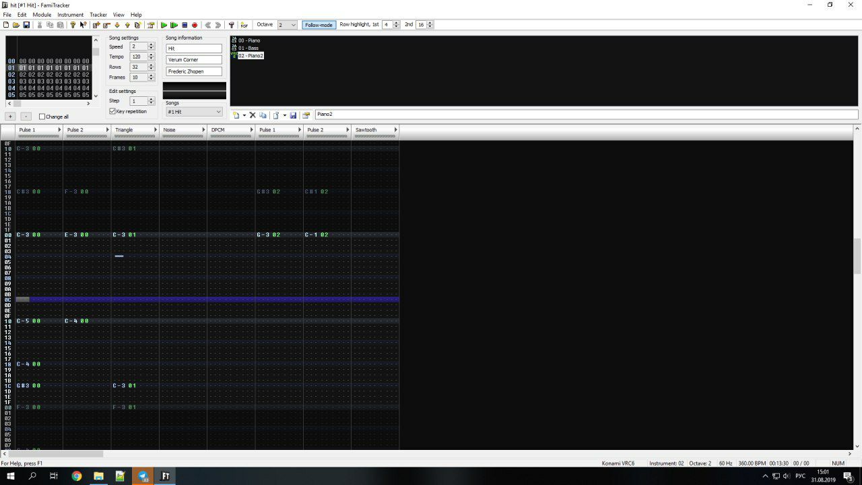Open the View menu
Viewport: 862px width, 485px height.
coord(119,14)
